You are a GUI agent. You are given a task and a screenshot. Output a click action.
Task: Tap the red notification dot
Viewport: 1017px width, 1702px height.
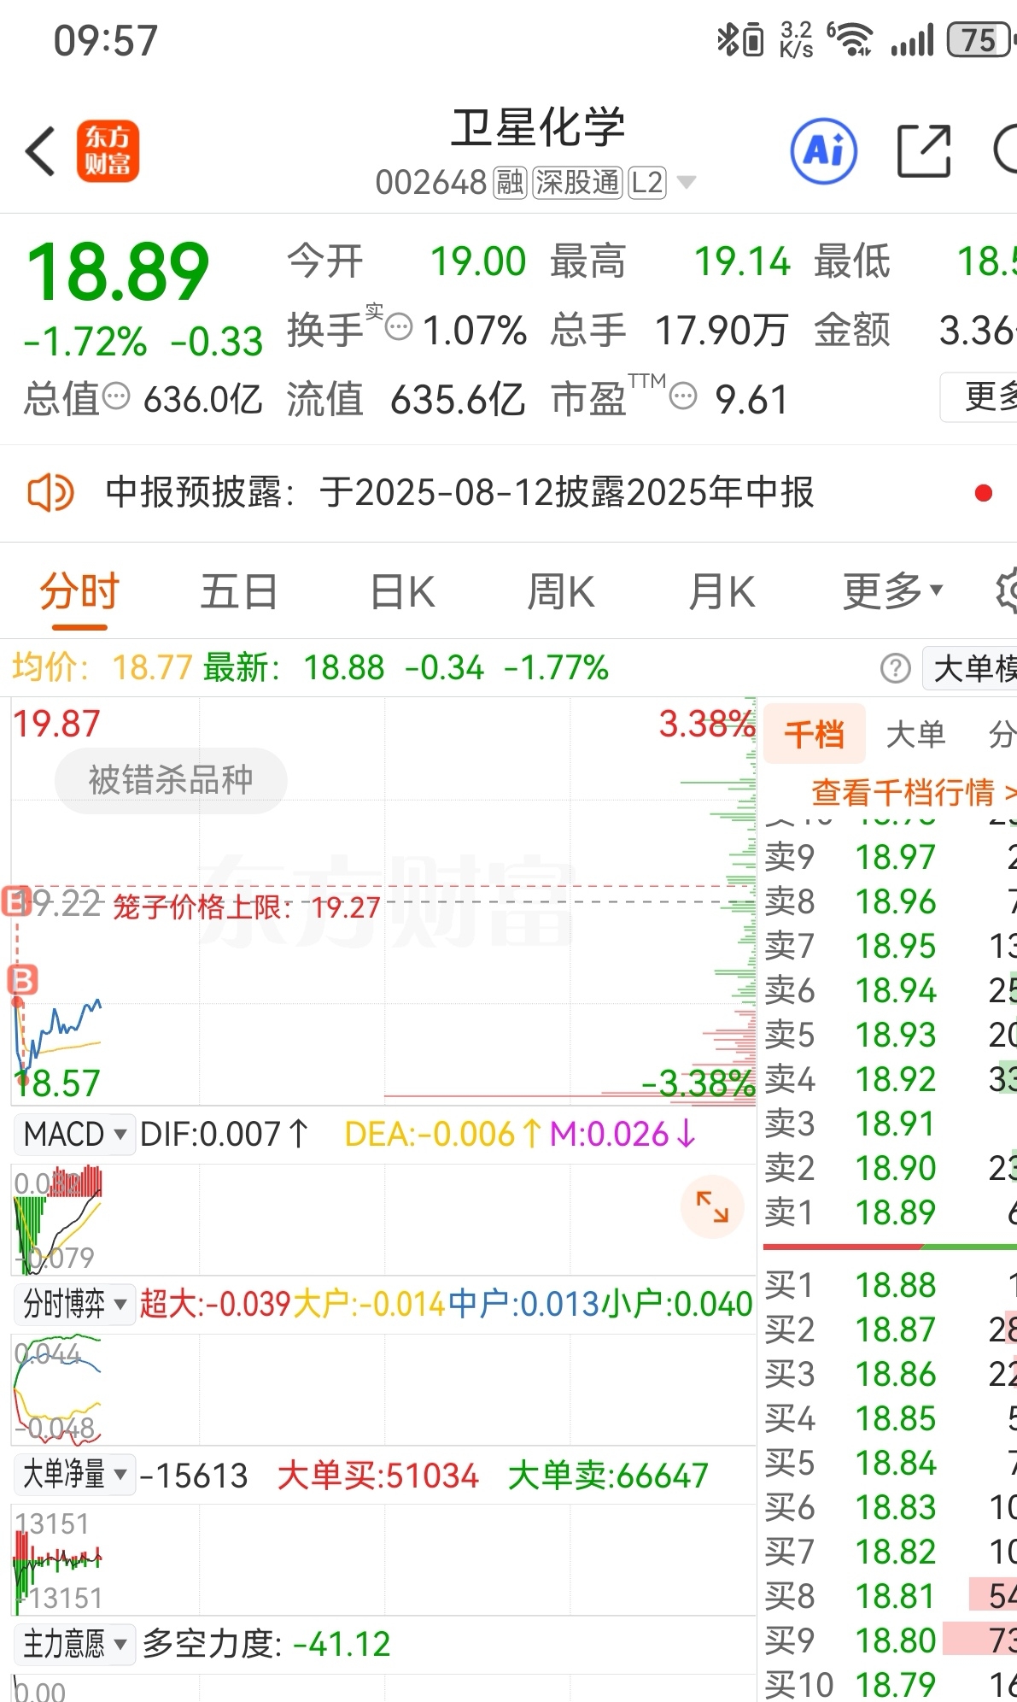984,493
